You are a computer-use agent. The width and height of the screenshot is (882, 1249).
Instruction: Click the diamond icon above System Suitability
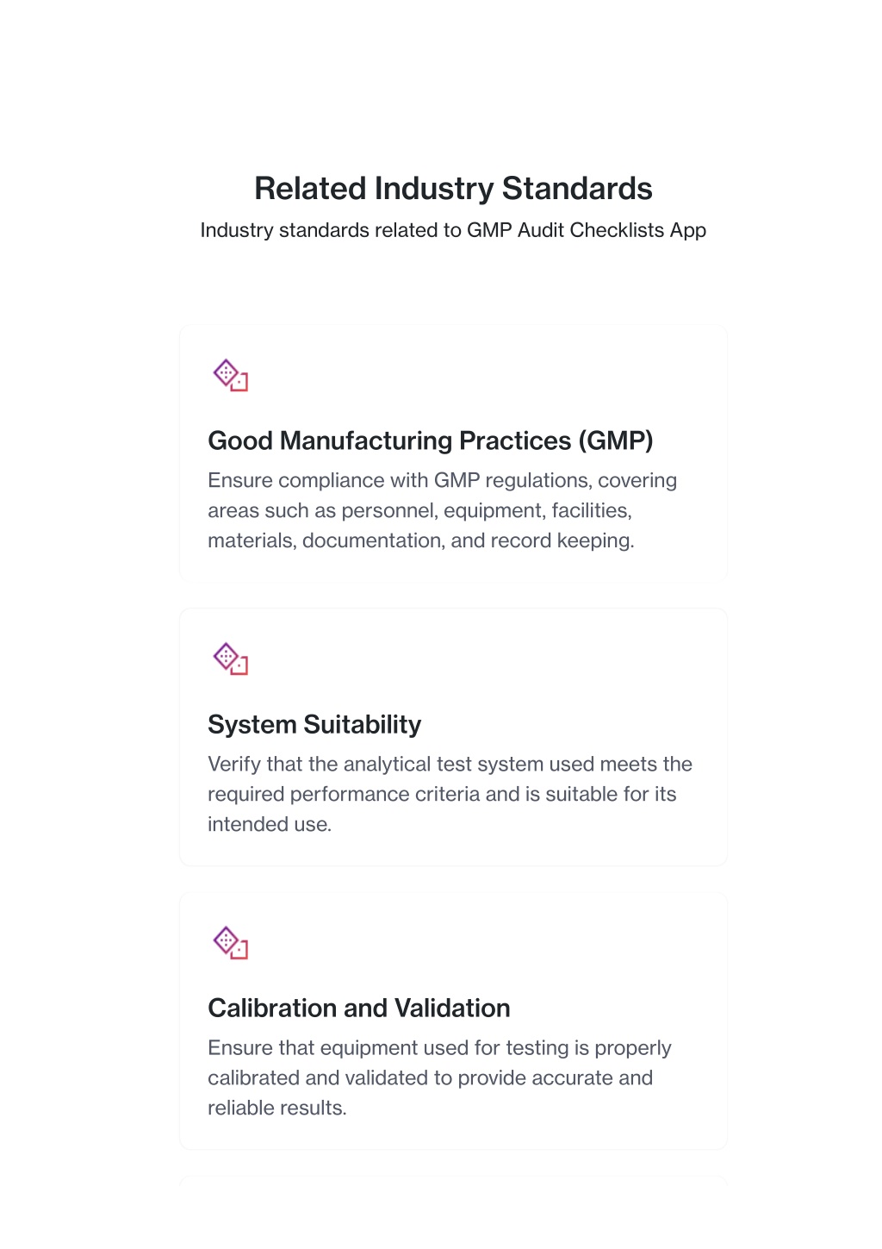(231, 659)
